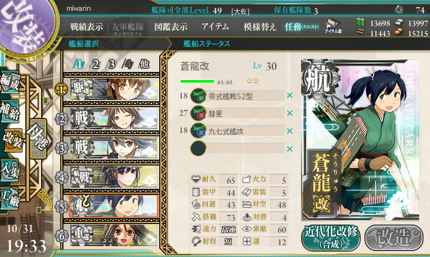Screen dimensions: 430x257
Task: Click the アイテム屋 item shop icon
Action: point(333,27)
